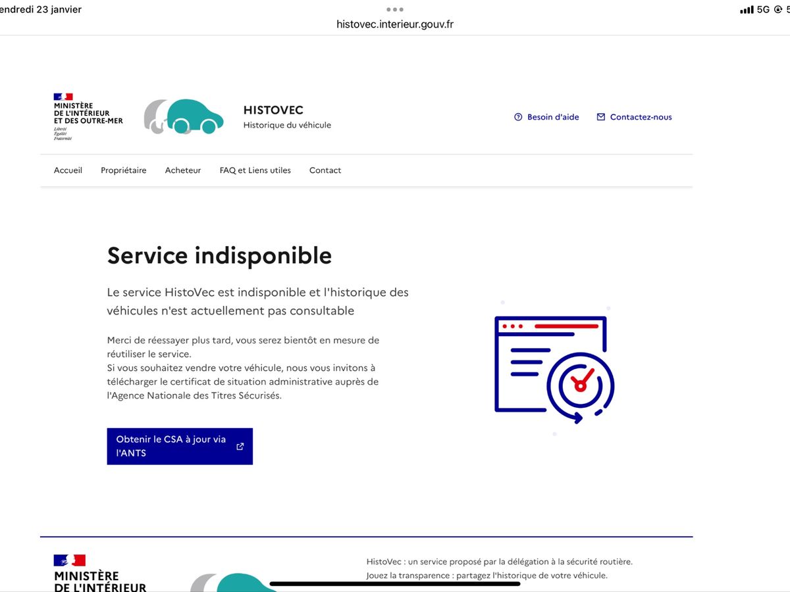790x592 pixels.
Task: Click the help question mark icon
Action: coord(518,117)
